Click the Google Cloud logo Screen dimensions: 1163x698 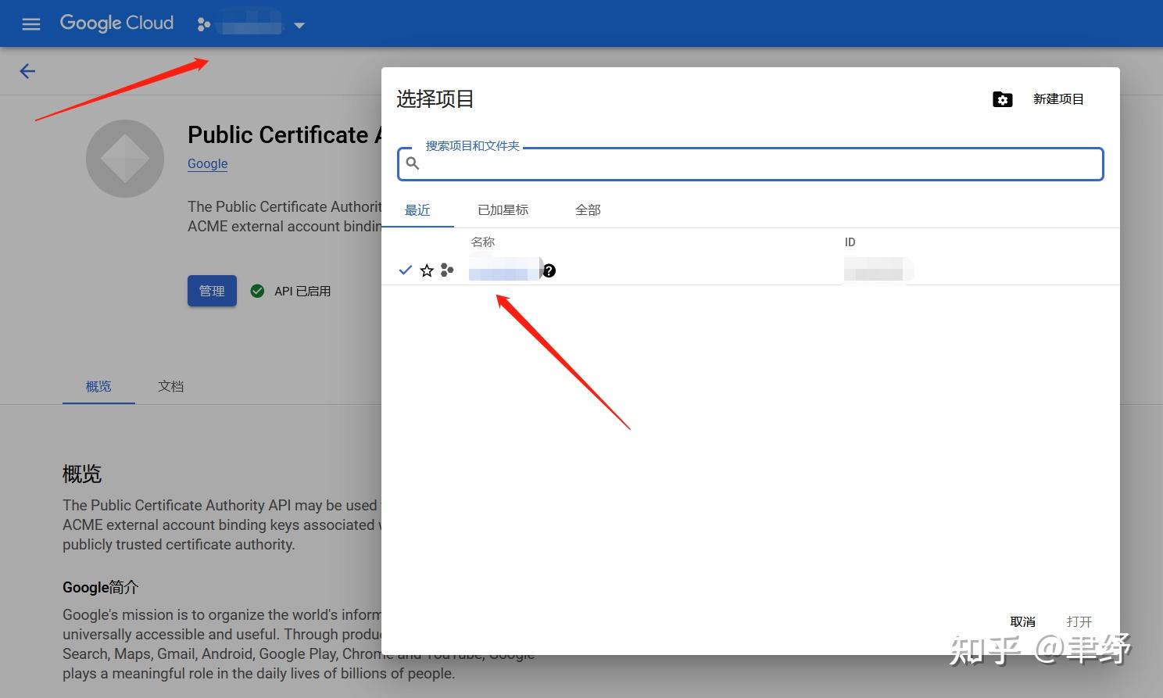click(116, 23)
